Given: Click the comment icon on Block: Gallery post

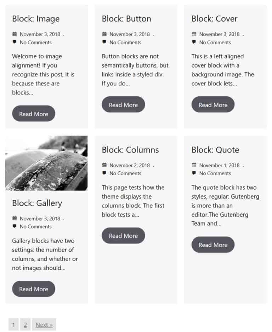Looking at the screenshot, I should 15,227.
